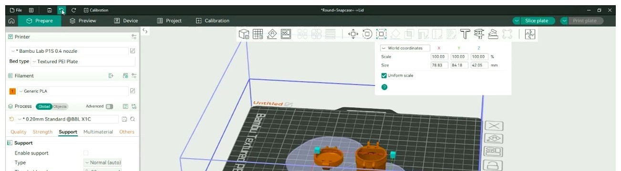Edit the printer preset with pencil icon
The width and height of the screenshot is (621, 171).
(133, 51)
